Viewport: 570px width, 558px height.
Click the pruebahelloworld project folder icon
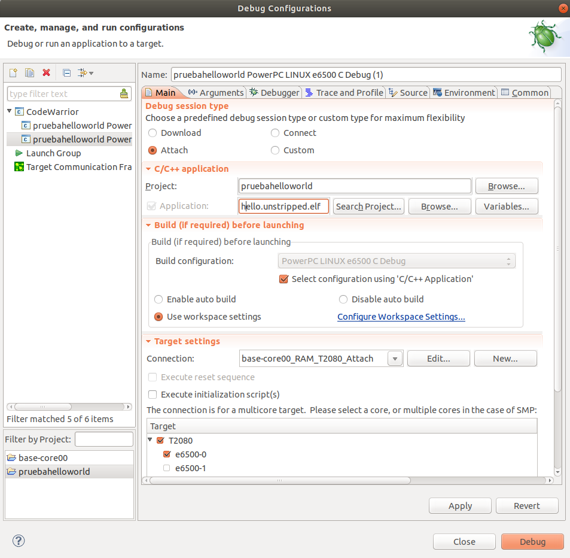[x=11, y=471]
